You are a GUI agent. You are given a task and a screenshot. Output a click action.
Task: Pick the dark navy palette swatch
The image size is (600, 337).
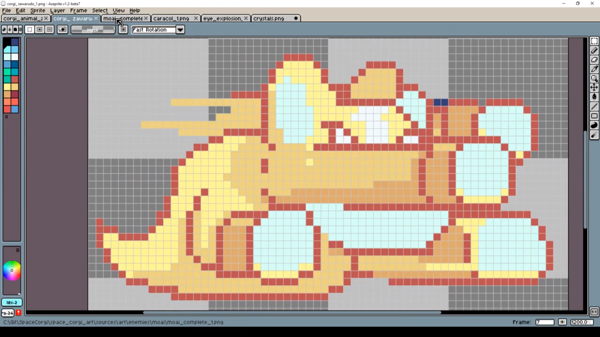15,42
